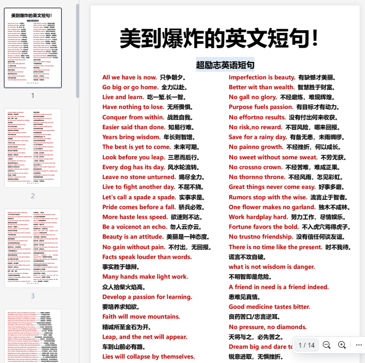Click the zoom in magnifier icon
The image size is (365, 363).
(342, 345)
